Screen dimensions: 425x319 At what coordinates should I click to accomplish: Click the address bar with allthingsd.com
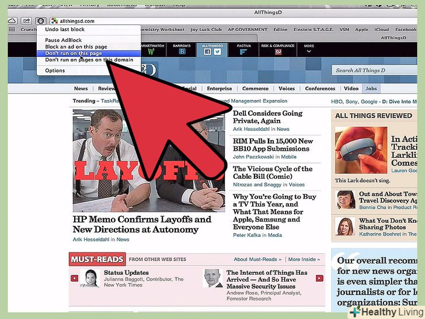[x=234, y=21]
